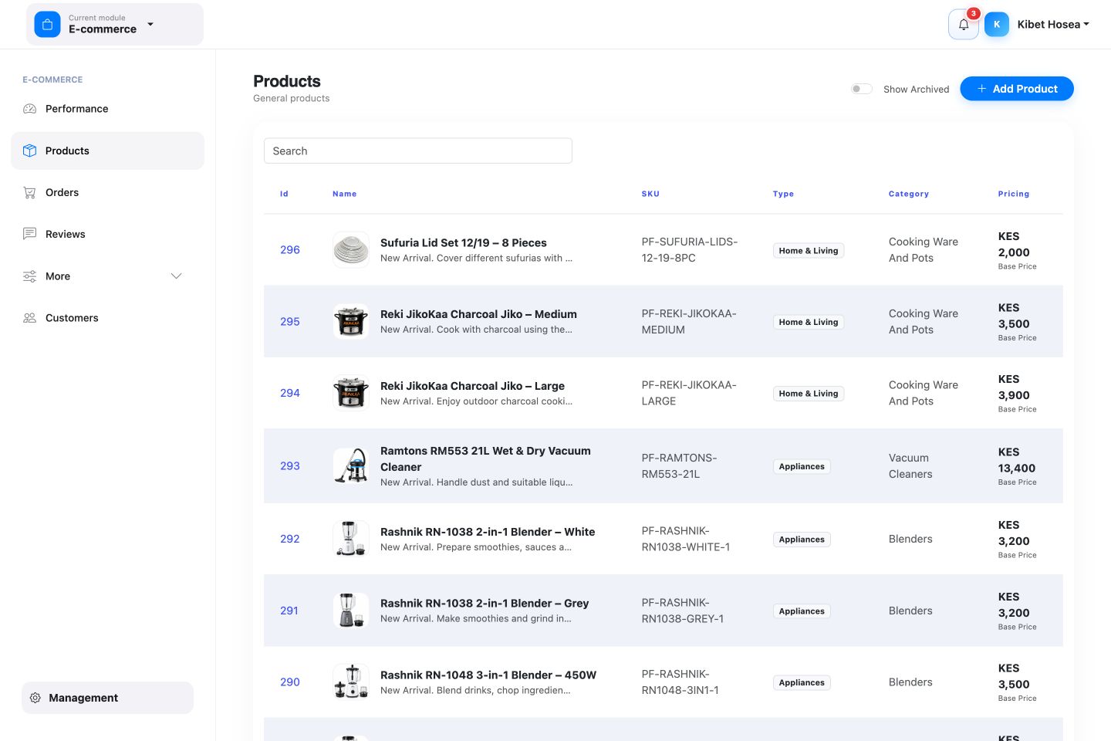Click the E-commerce shopping bag module icon

[47, 25]
